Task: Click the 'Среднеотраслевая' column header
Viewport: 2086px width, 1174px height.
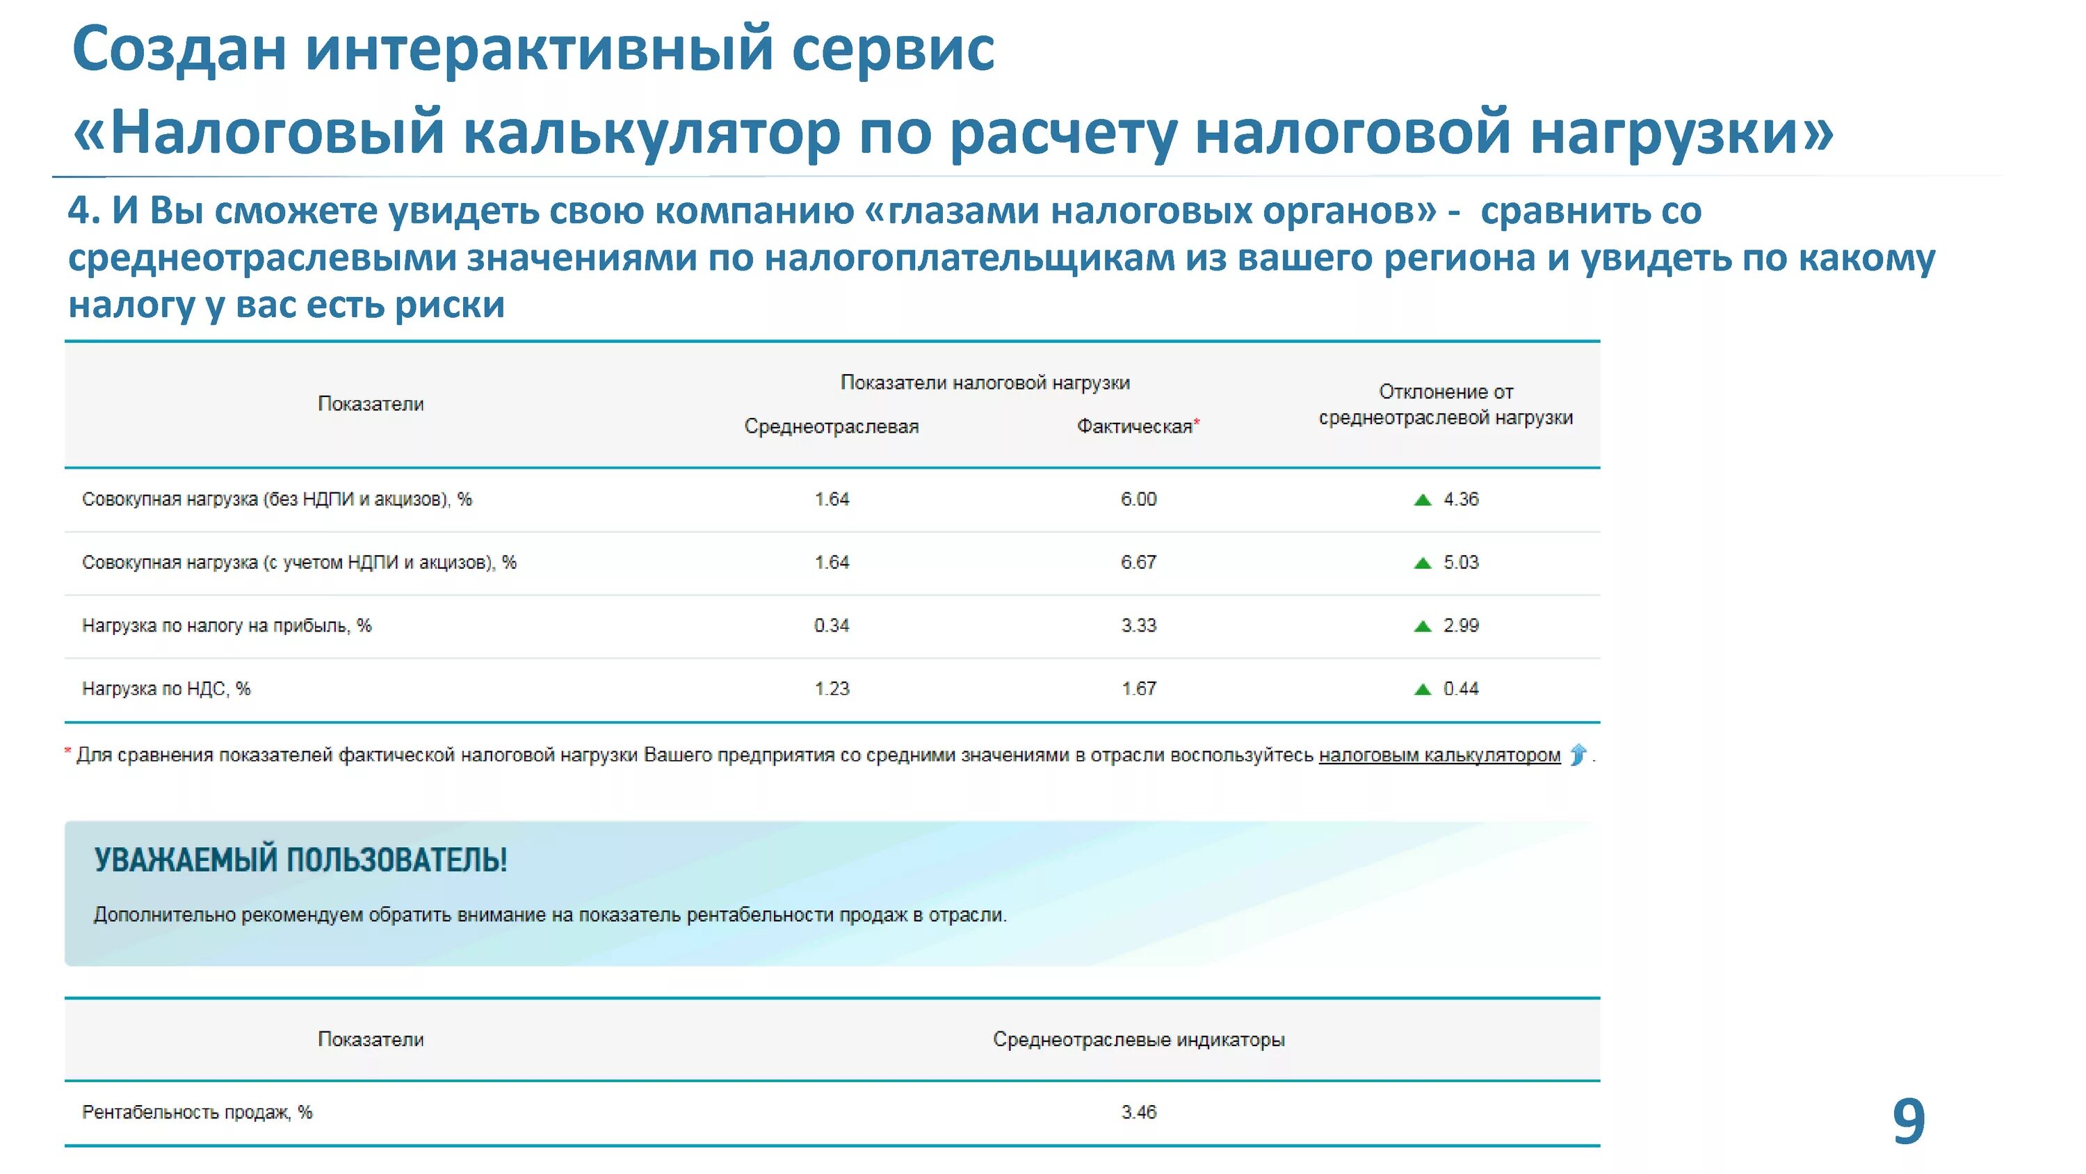Action: tap(832, 426)
